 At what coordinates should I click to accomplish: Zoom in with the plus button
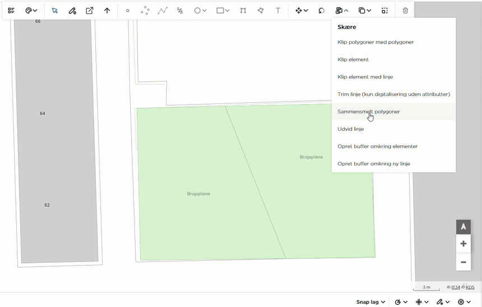(x=464, y=244)
